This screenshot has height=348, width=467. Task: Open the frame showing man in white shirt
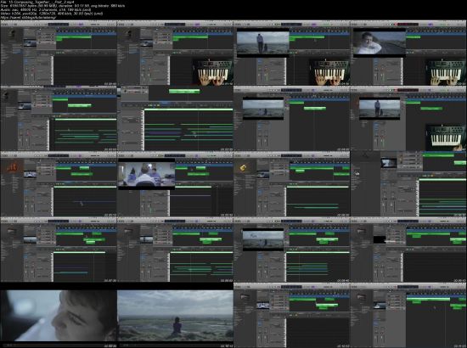coord(408,53)
